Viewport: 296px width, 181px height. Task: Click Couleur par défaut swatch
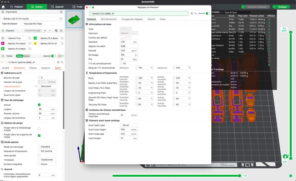126,38
